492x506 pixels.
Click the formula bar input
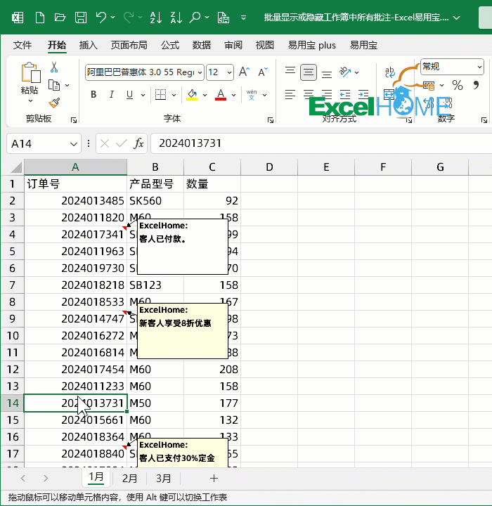coord(321,143)
